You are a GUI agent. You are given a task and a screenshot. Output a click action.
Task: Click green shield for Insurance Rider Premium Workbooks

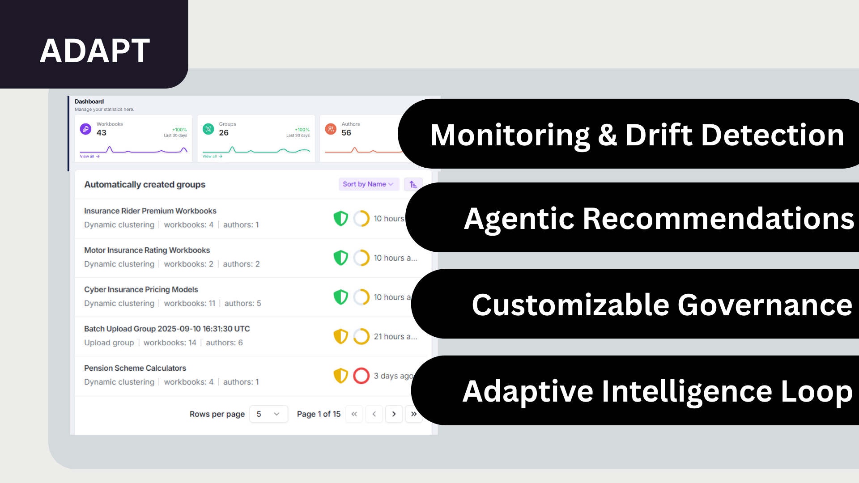click(341, 218)
